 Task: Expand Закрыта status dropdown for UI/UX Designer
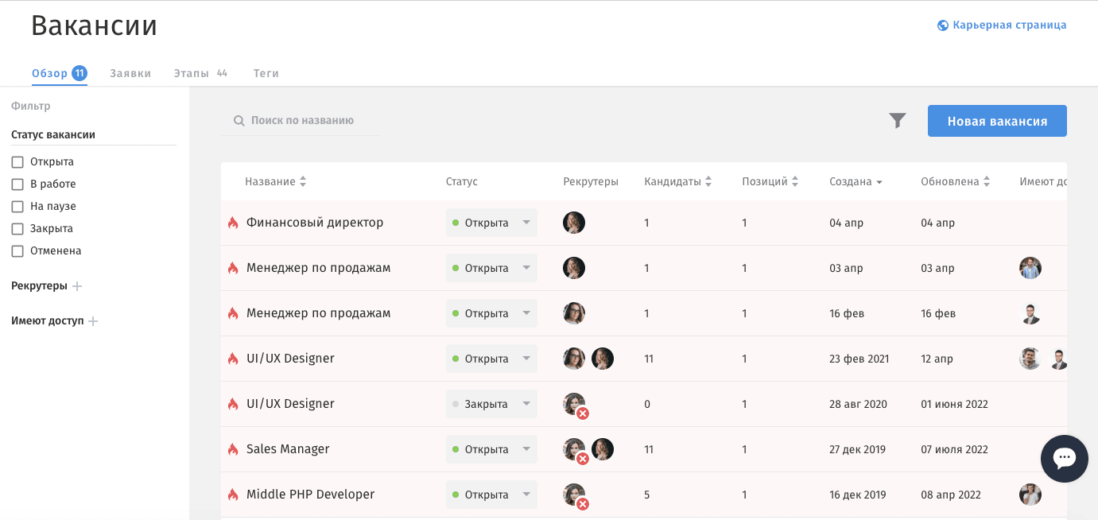click(491, 404)
